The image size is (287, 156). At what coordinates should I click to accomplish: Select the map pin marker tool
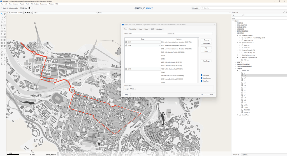[x=2, y=52]
